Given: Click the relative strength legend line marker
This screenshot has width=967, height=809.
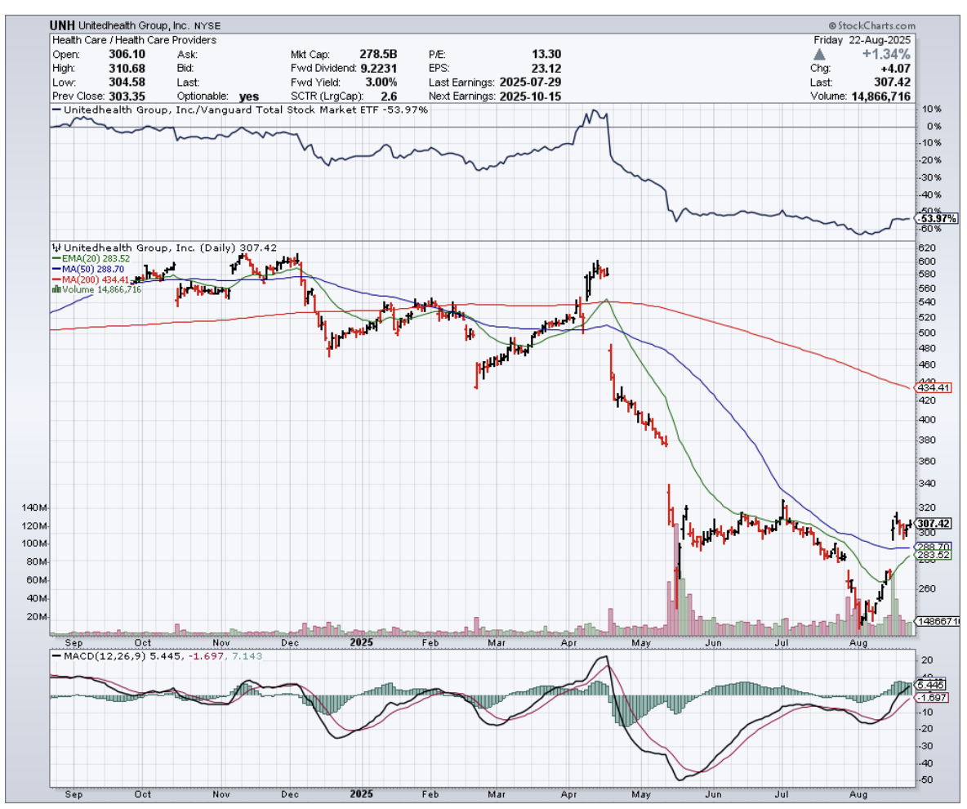Looking at the screenshot, I should click(x=56, y=110).
